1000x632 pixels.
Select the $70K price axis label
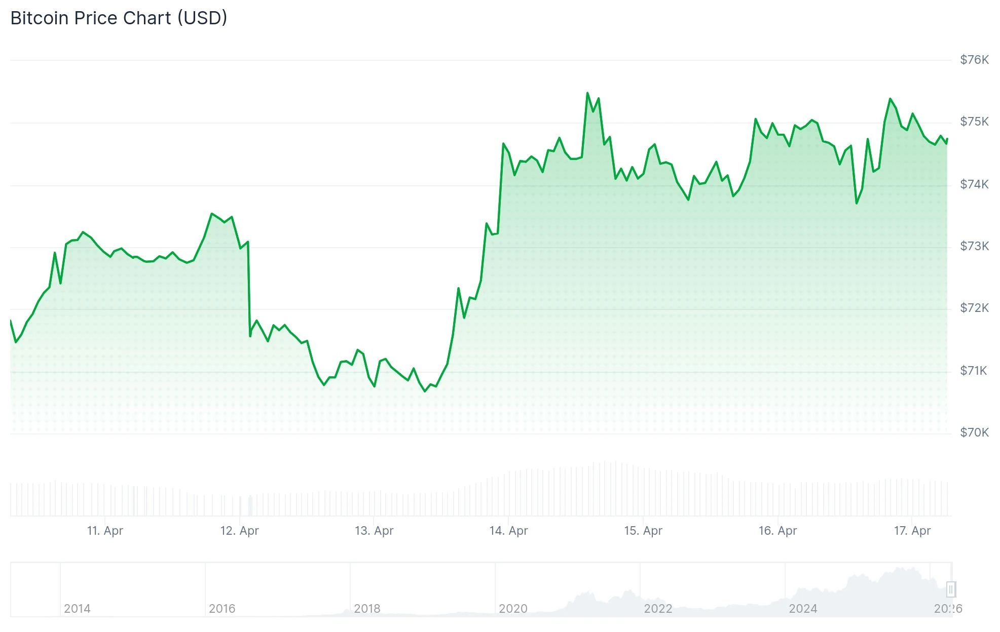click(974, 432)
